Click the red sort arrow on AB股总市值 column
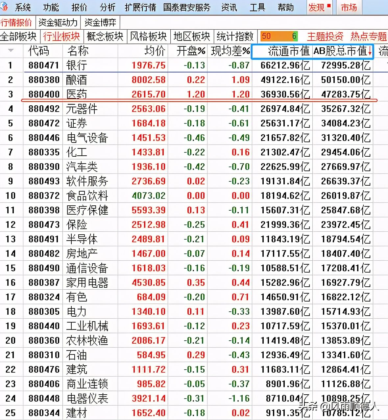This screenshot has width=388, height=420. pyautogui.click(x=371, y=51)
